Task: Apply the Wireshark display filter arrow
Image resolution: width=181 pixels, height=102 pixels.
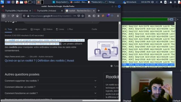Action: click(x=172, y=20)
